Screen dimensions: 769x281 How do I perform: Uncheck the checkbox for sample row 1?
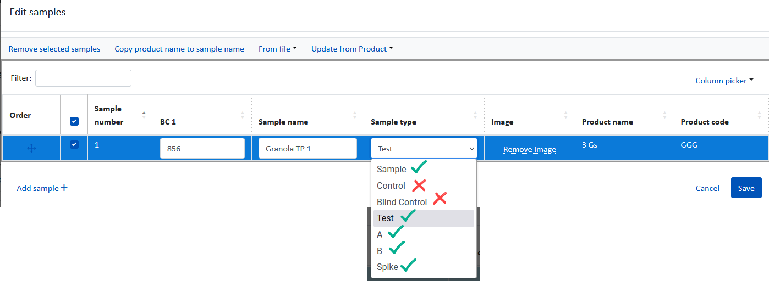click(x=74, y=144)
